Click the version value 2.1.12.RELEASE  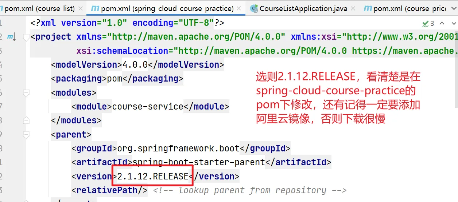click(x=153, y=177)
